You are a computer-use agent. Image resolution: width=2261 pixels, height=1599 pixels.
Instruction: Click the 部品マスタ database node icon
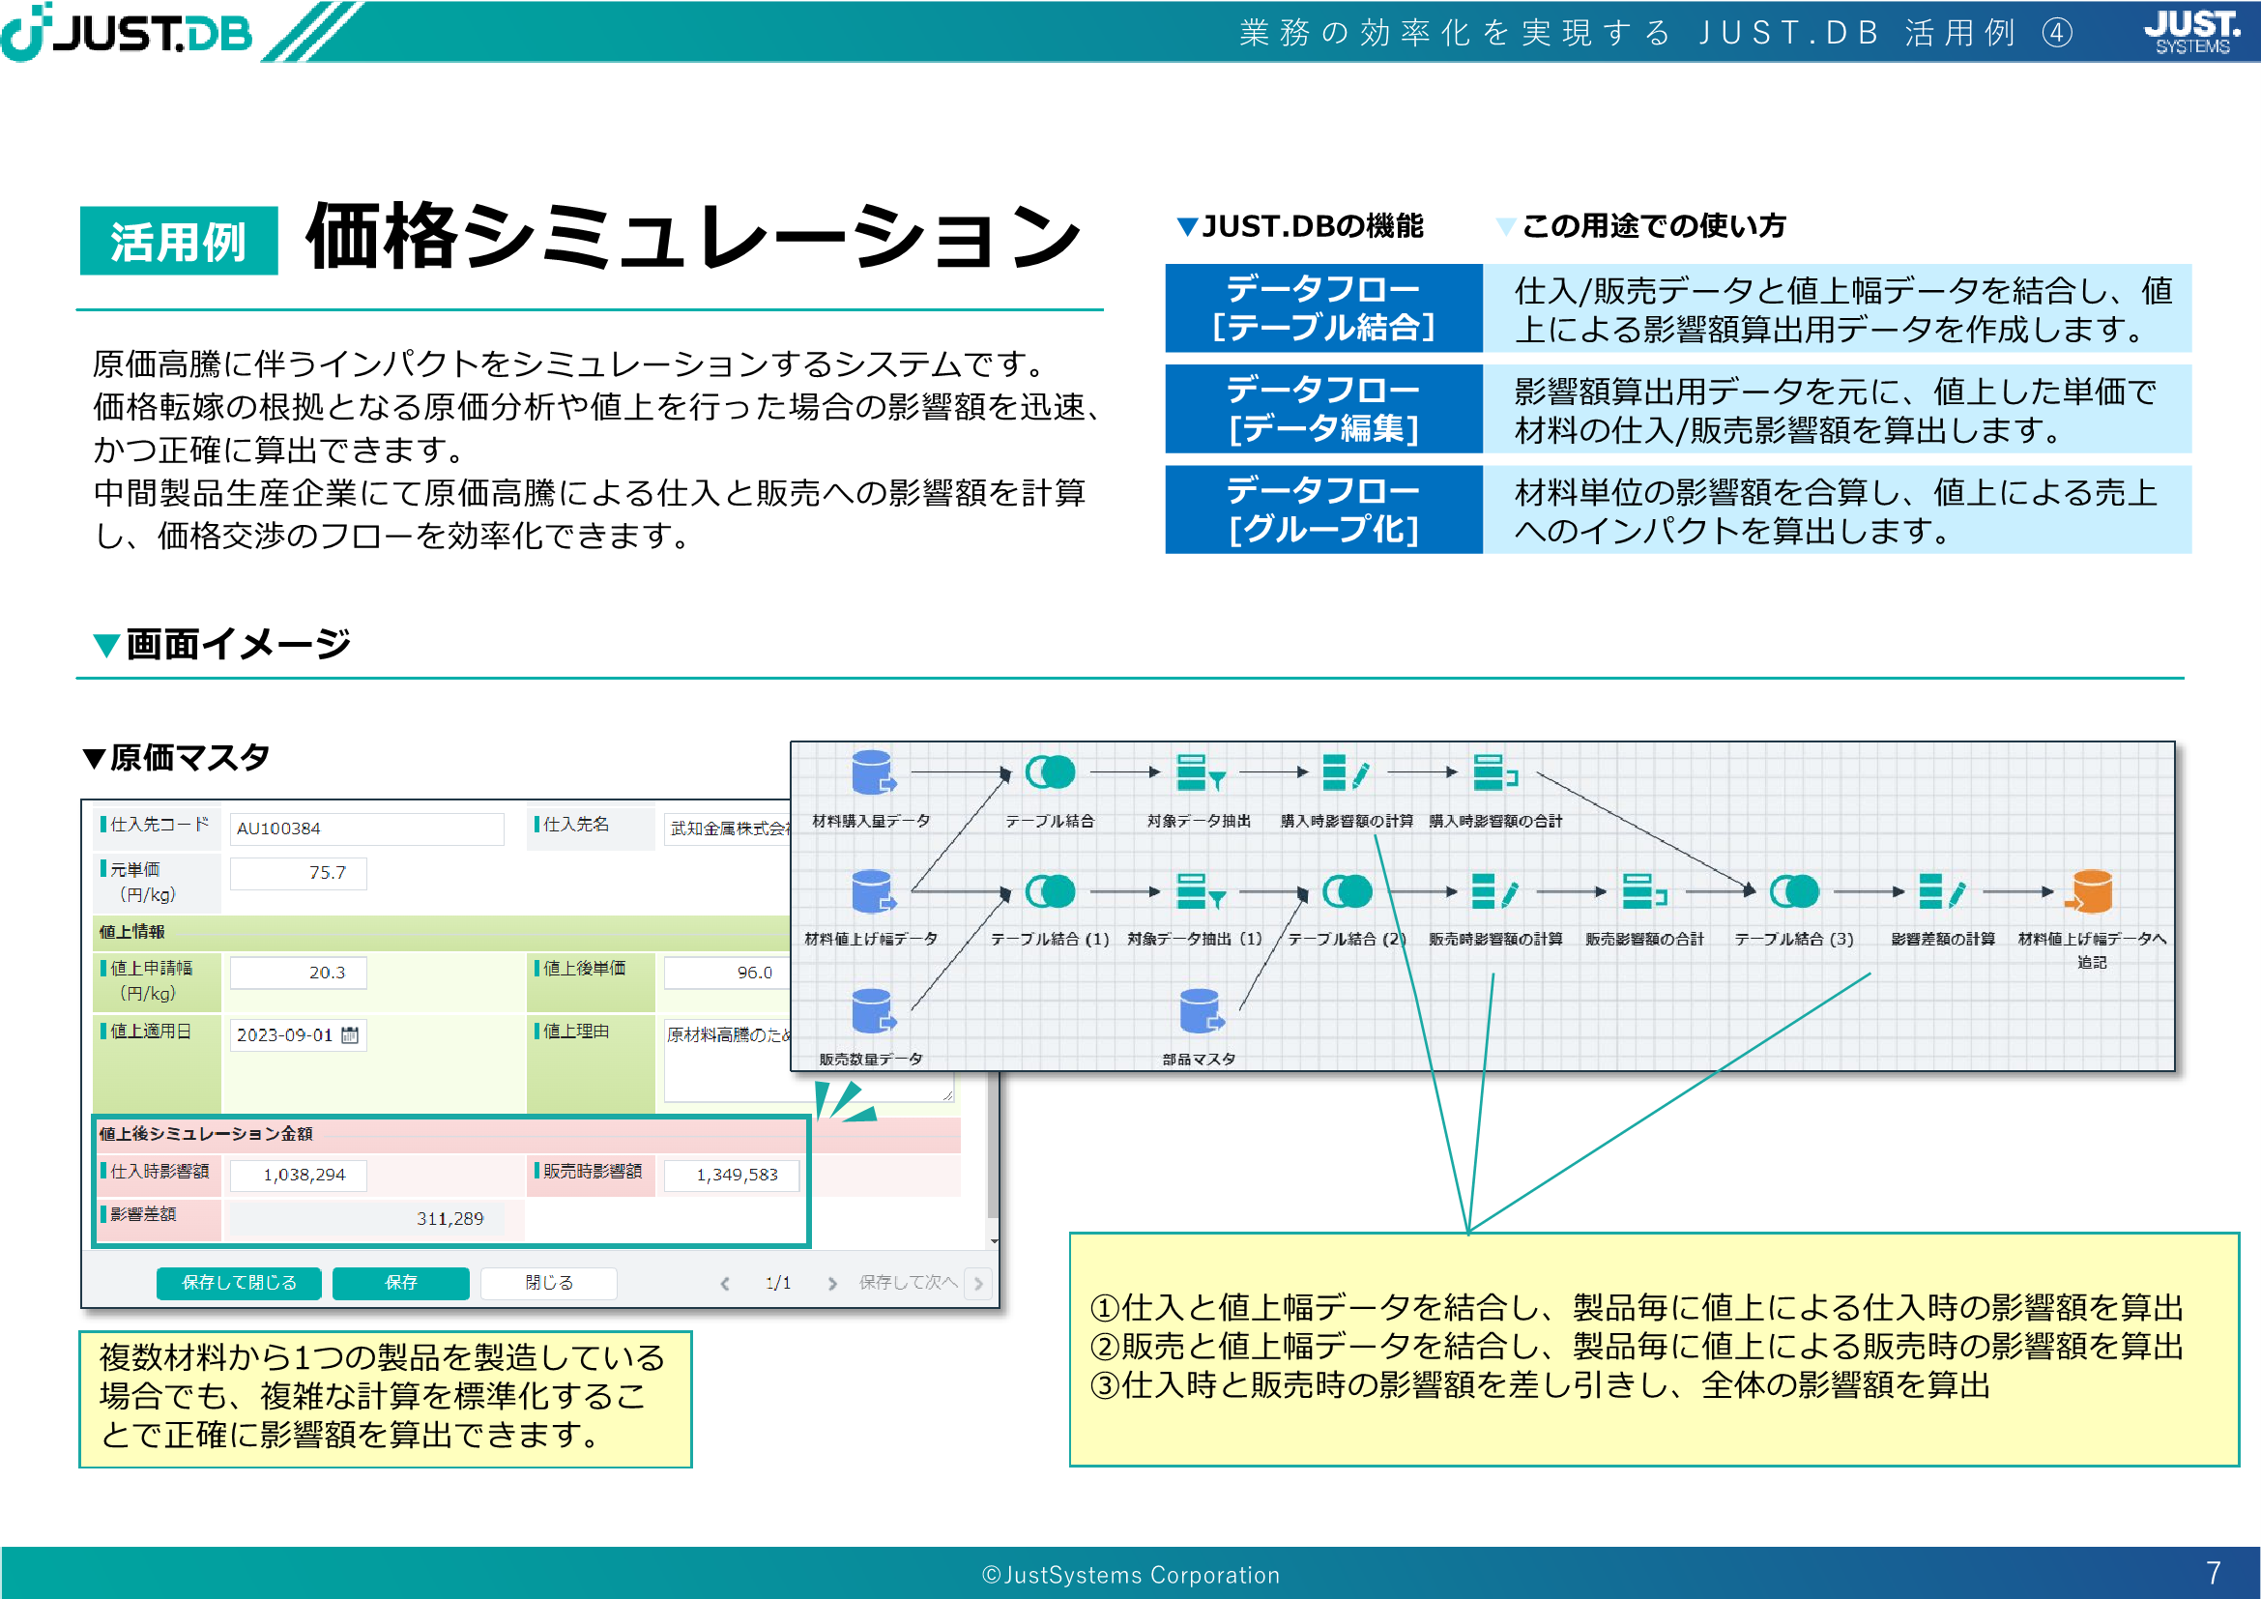1201,1010
